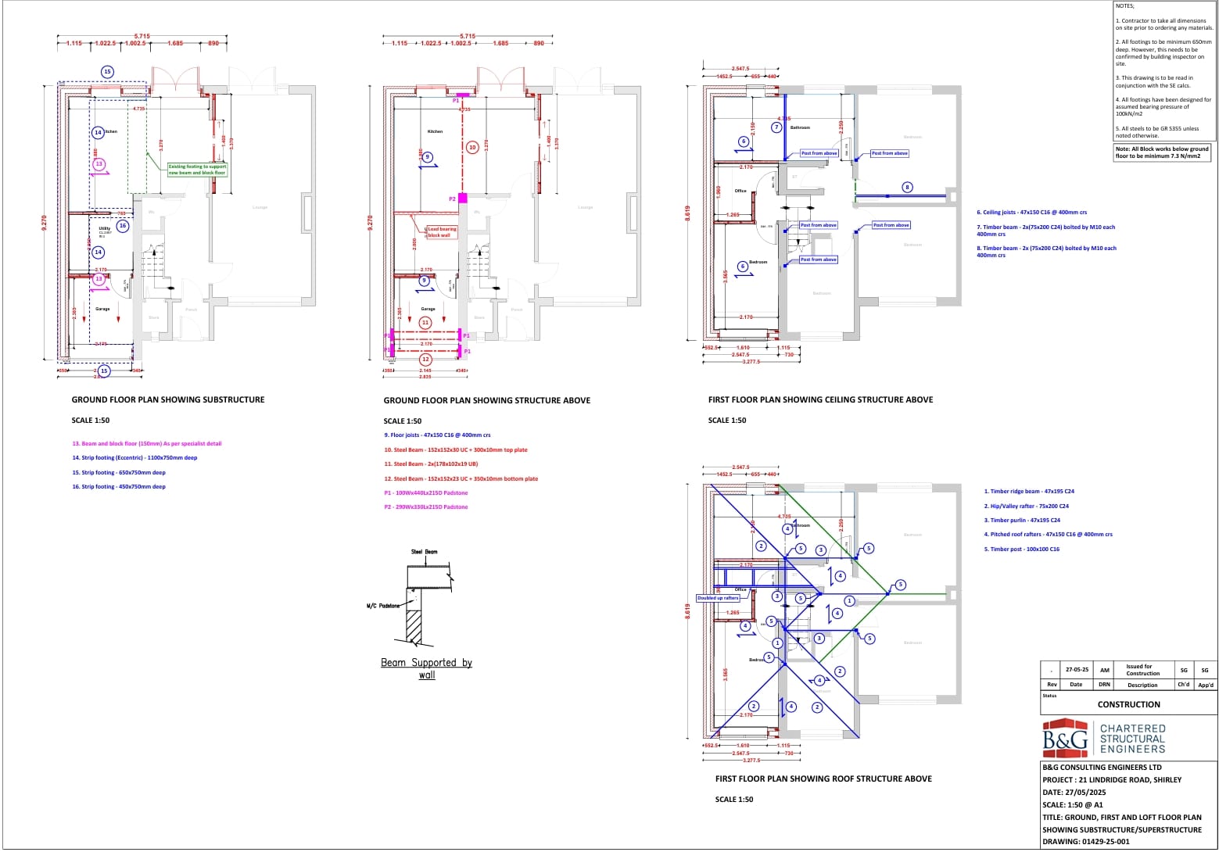Click circled marker 16 near Utility room

point(123,226)
